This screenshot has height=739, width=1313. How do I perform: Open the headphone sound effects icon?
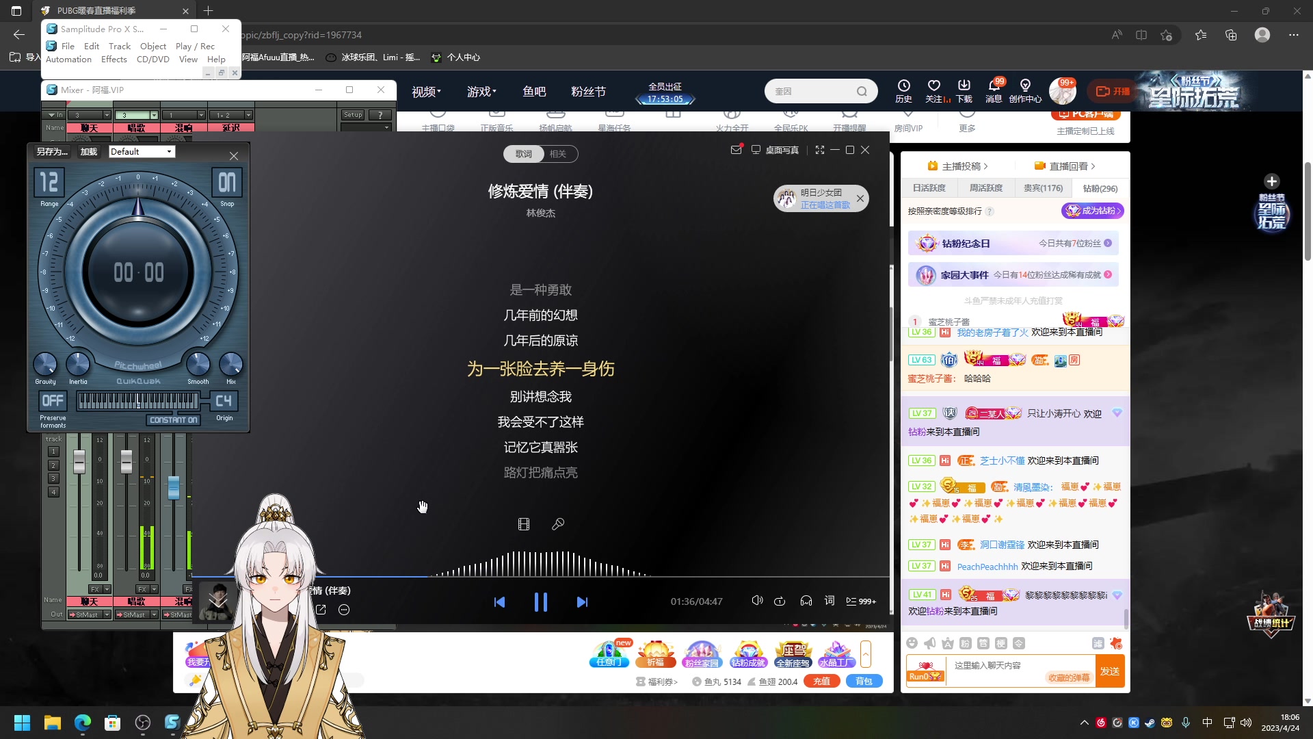click(x=806, y=601)
